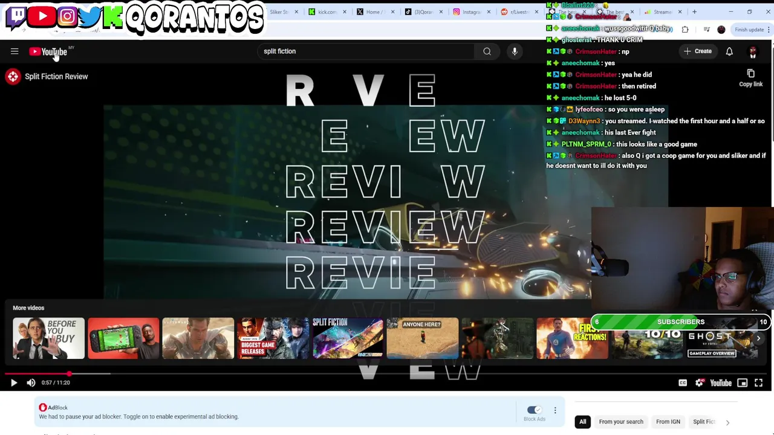Screen dimensions: 774x435
Task: Click the magnifier search button
Action: click(487, 51)
